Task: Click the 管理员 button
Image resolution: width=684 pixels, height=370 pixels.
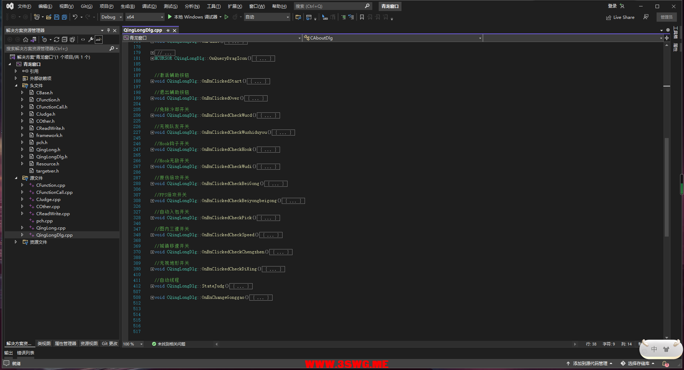Action: pyautogui.click(x=667, y=17)
